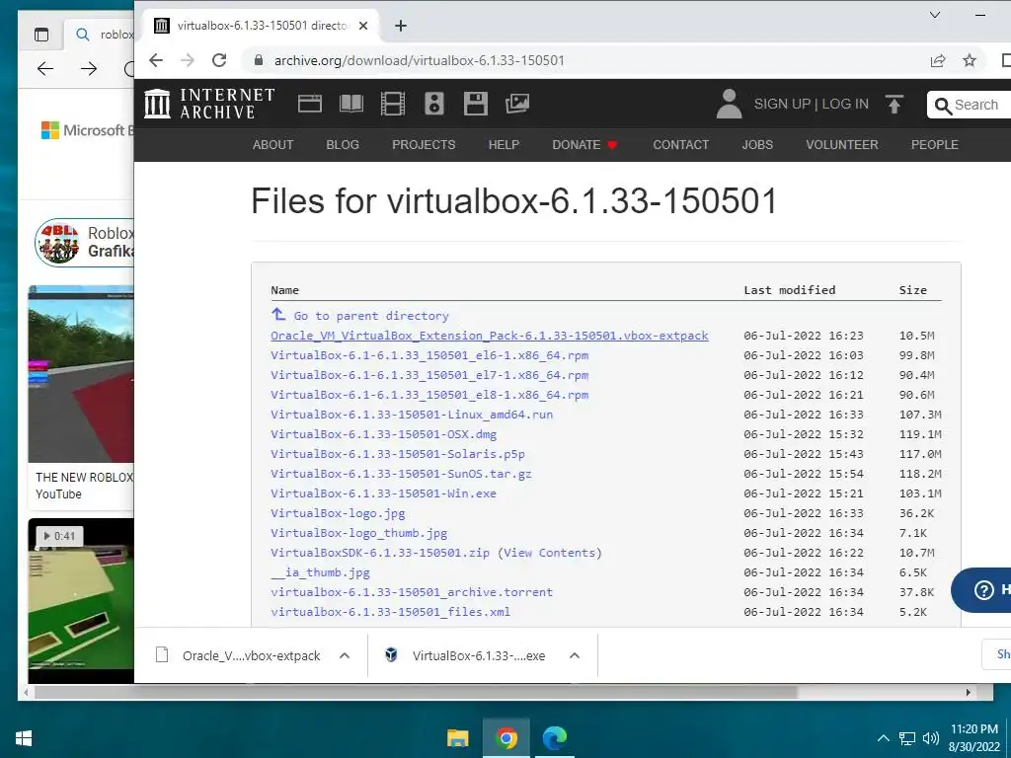The image size is (1011, 758).
Task: Open a new Chrome tab
Action: 401,25
